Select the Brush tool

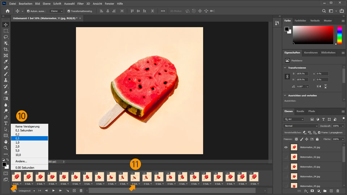tap(6, 74)
